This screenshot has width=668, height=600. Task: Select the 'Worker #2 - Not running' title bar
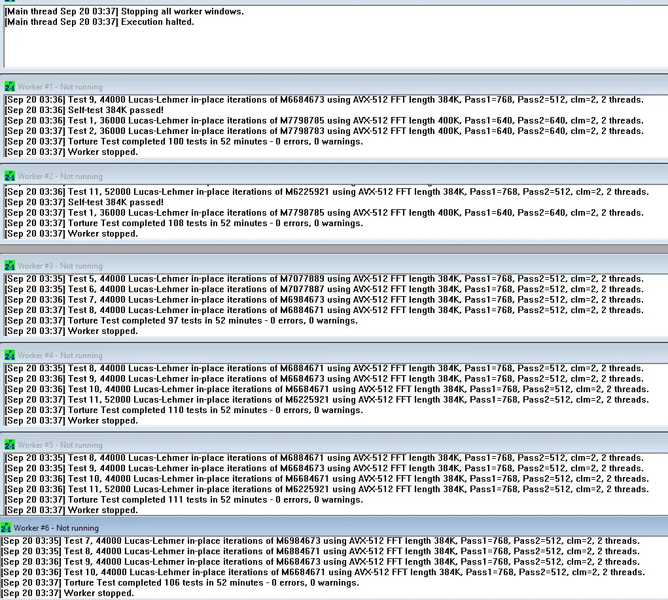point(334,176)
